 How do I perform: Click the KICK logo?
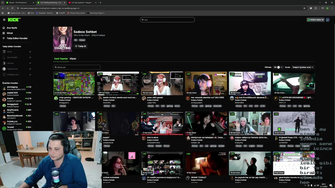coord(14,20)
